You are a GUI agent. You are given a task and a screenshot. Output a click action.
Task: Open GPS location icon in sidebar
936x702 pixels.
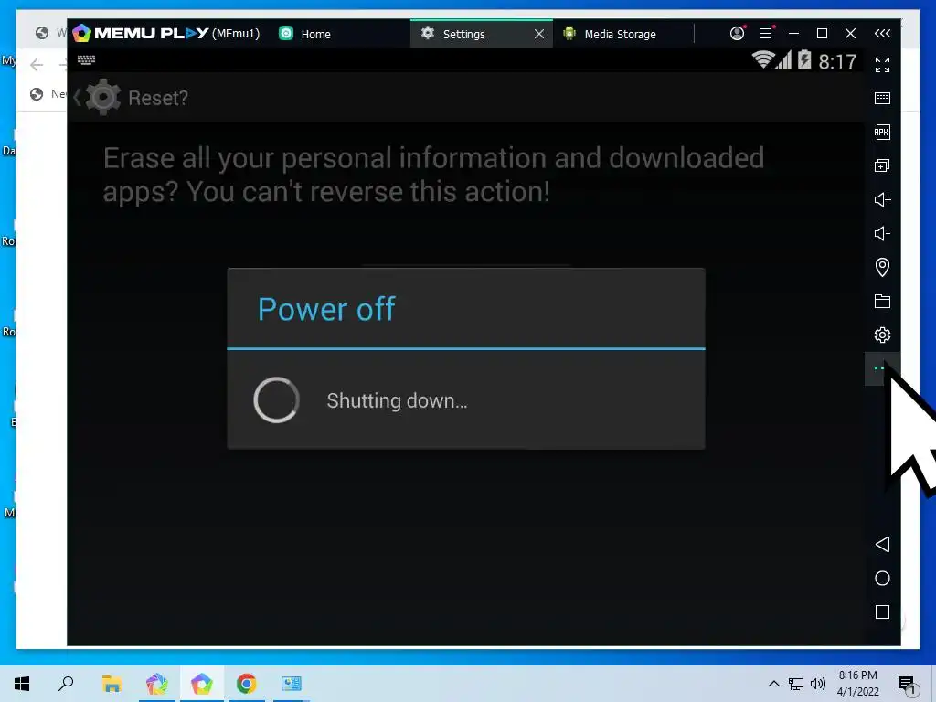pyautogui.click(x=882, y=267)
